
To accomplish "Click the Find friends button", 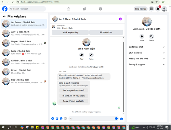I will [141, 9].
